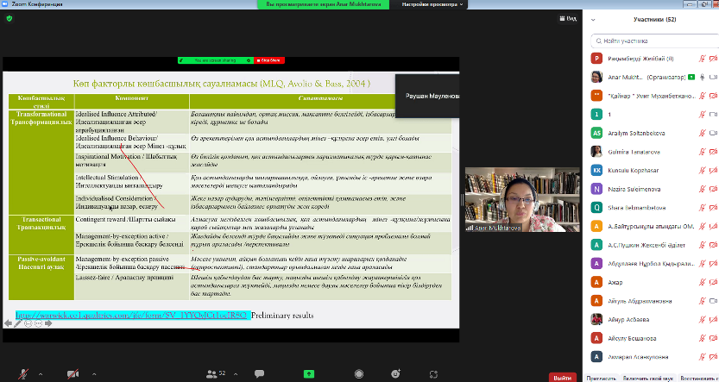Open the view settings dropdown at top
Image resolution: width=719 pixels, height=382 pixels.
(430, 5)
